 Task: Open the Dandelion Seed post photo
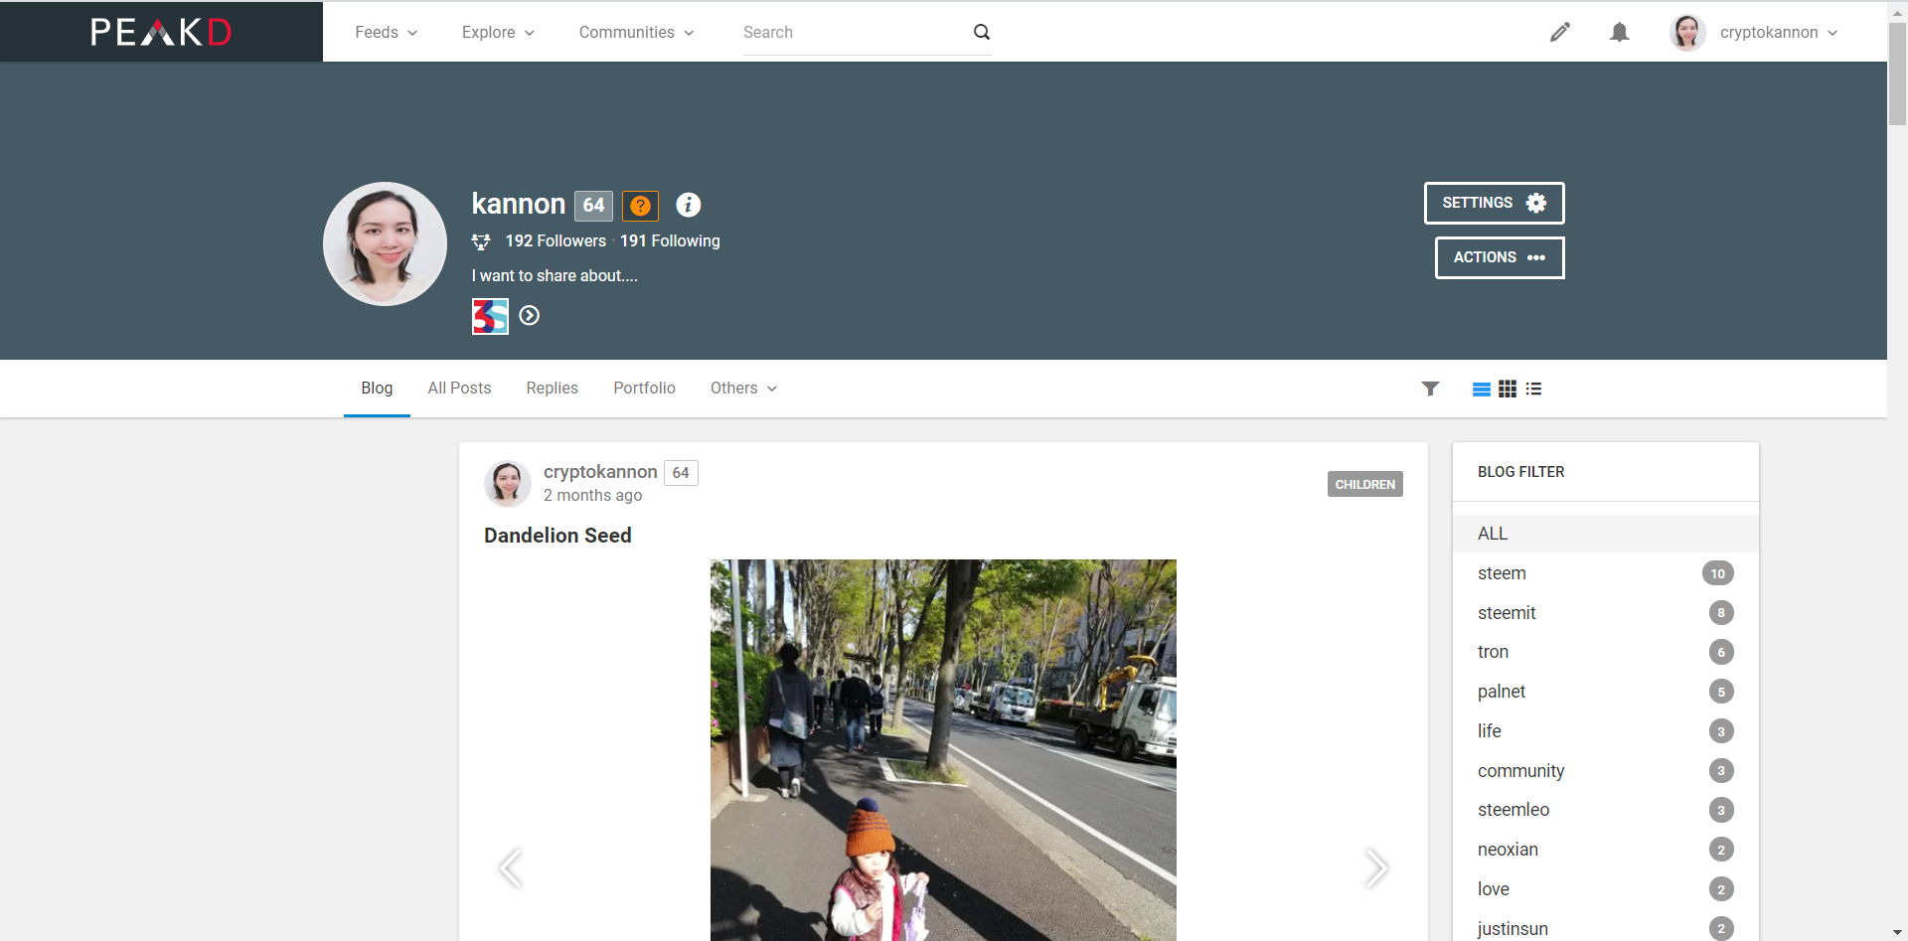(x=943, y=750)
